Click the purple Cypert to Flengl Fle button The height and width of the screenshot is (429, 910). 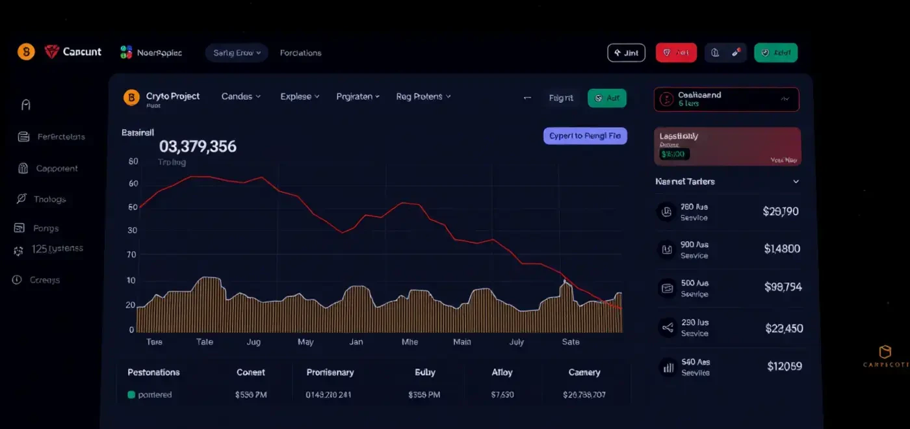tap(585, 136)
